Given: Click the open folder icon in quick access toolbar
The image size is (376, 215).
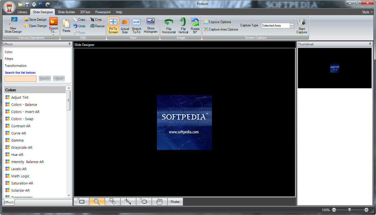Looking at the screenshot, I should 20,4.
